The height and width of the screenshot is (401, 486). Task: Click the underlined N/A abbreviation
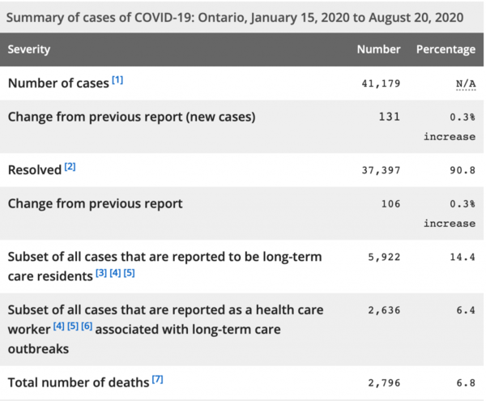[465, 83]
